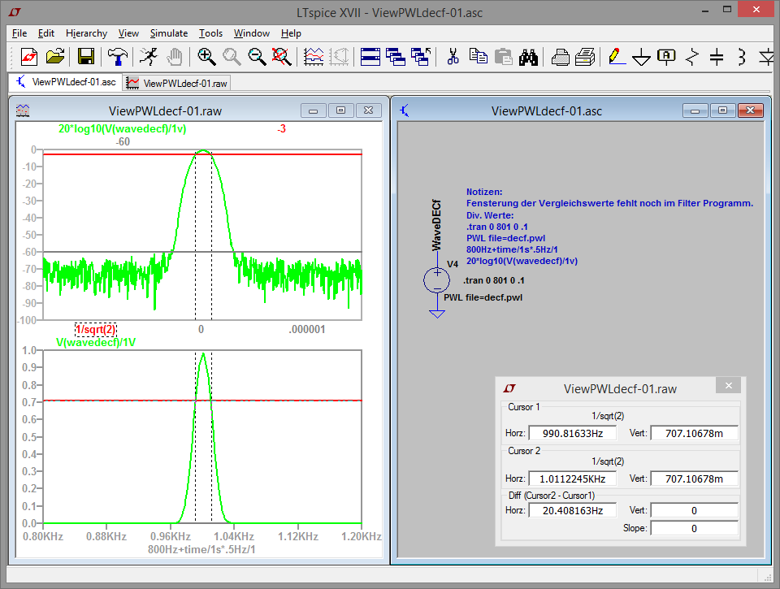Select the V4 voltage source symbol
The height and width of the screenshot is (589, 780).
tap(437, 279)
